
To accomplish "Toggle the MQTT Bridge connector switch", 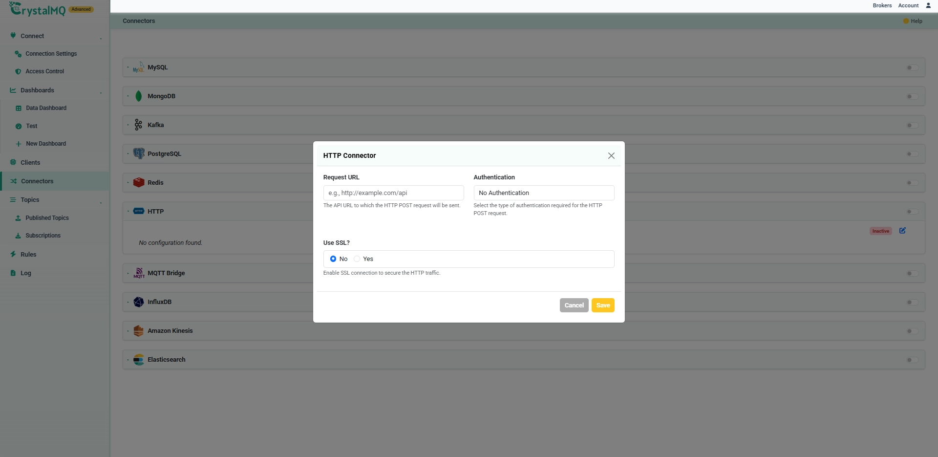I will click(x=912, y=273).
